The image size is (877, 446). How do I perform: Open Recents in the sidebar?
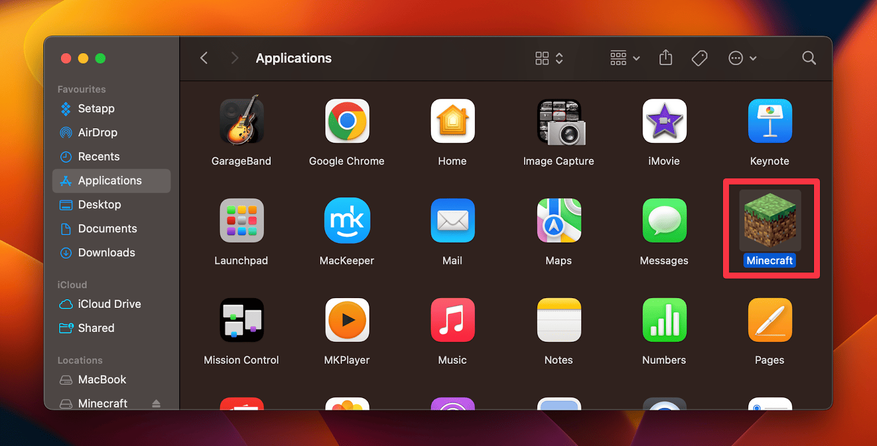111,157
